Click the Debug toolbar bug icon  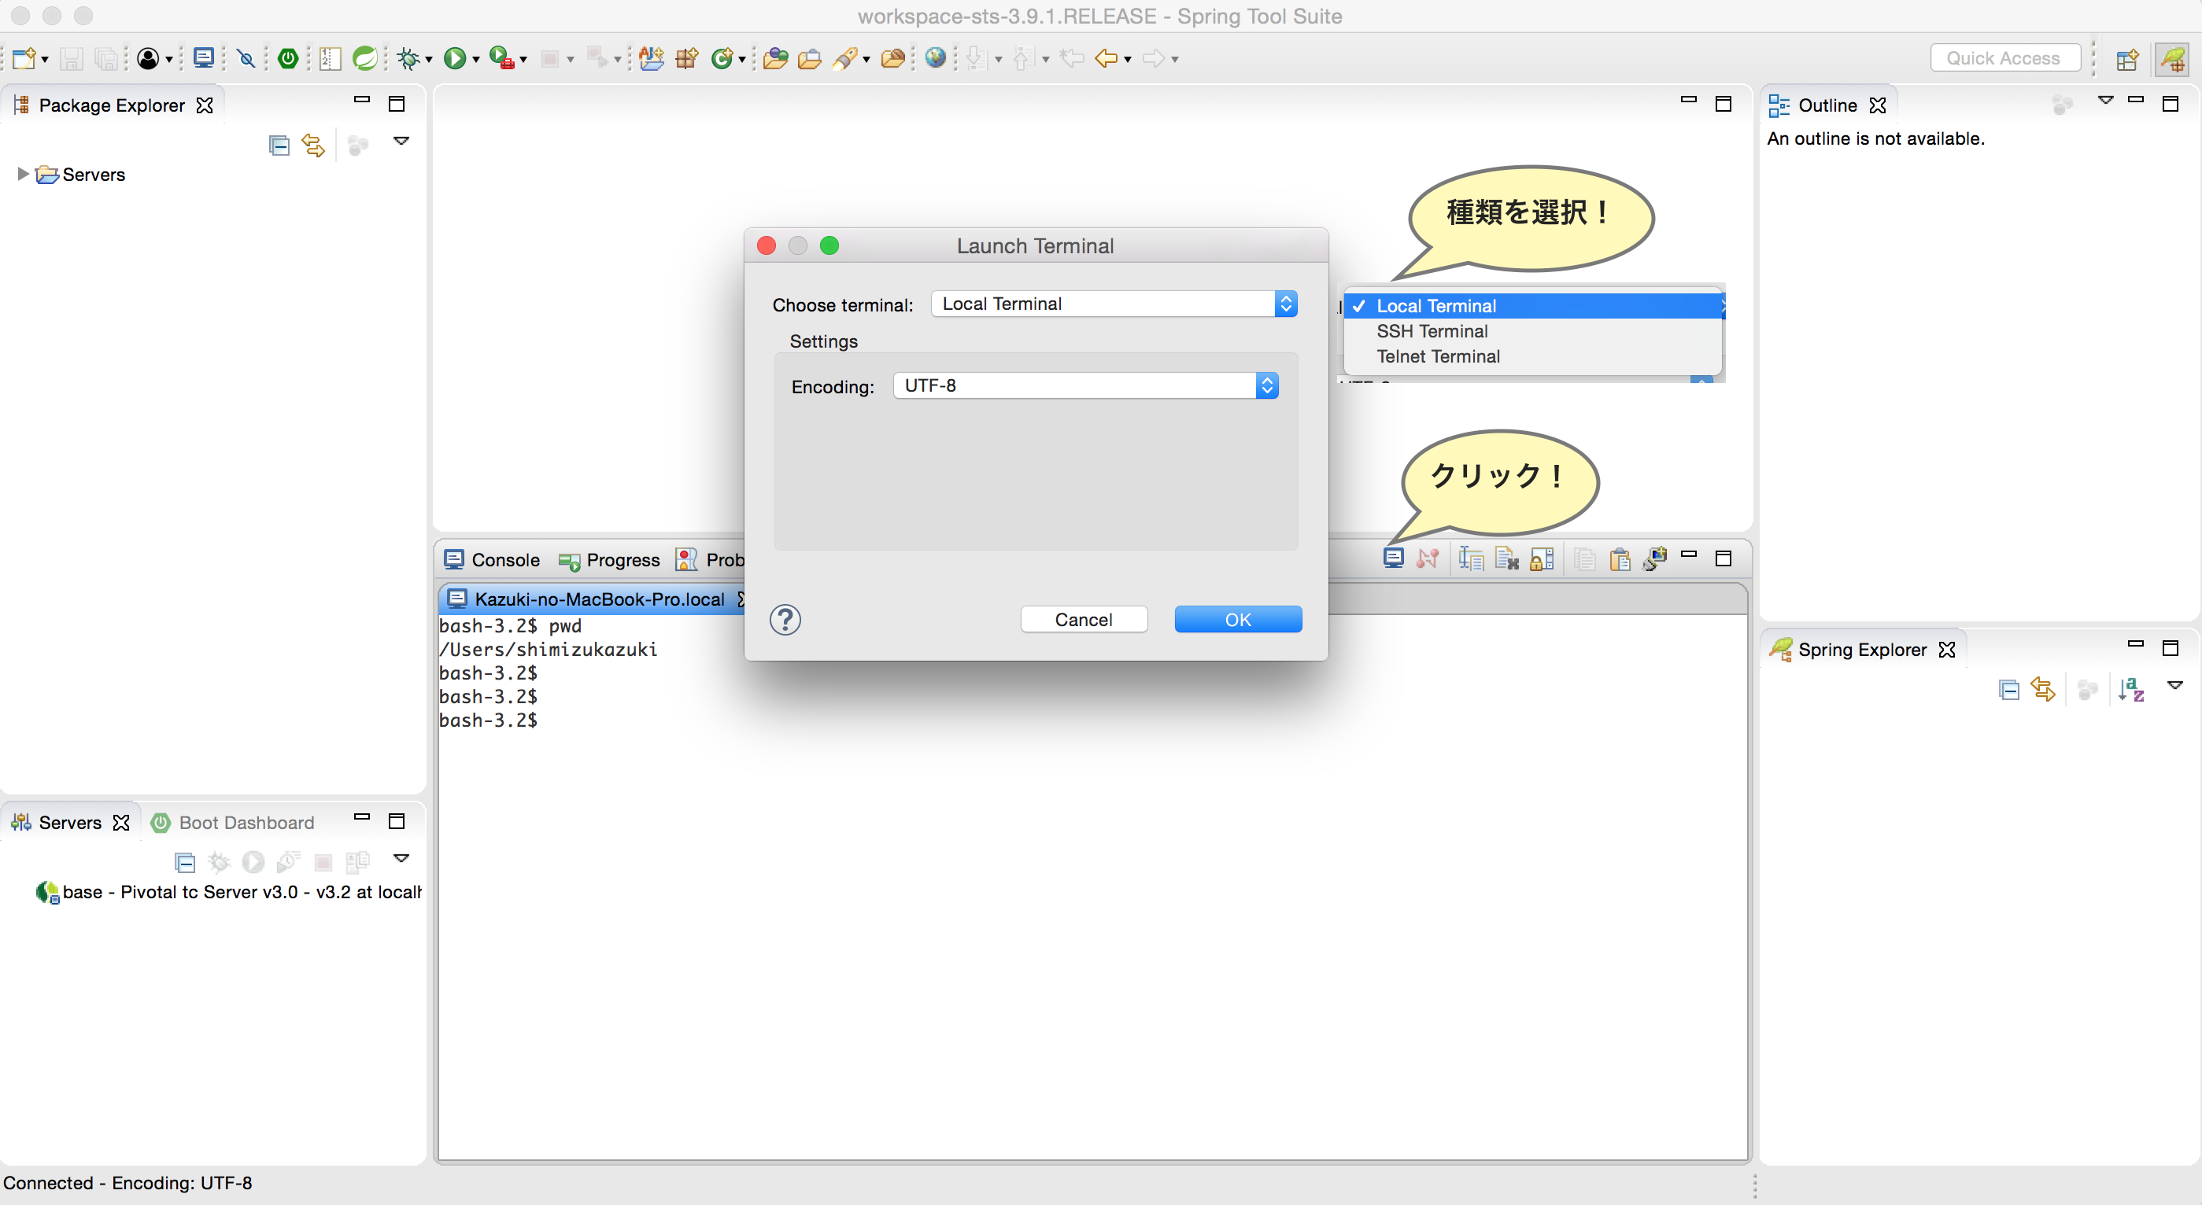click(x=408, y=58)
